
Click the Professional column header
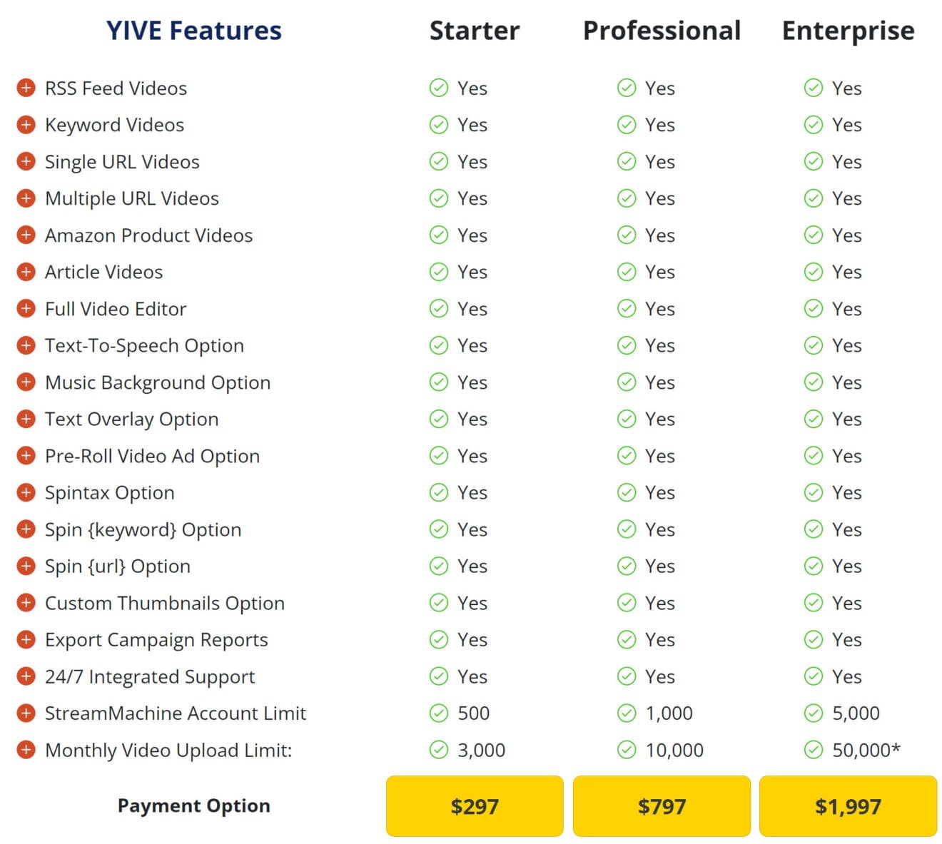662,30
